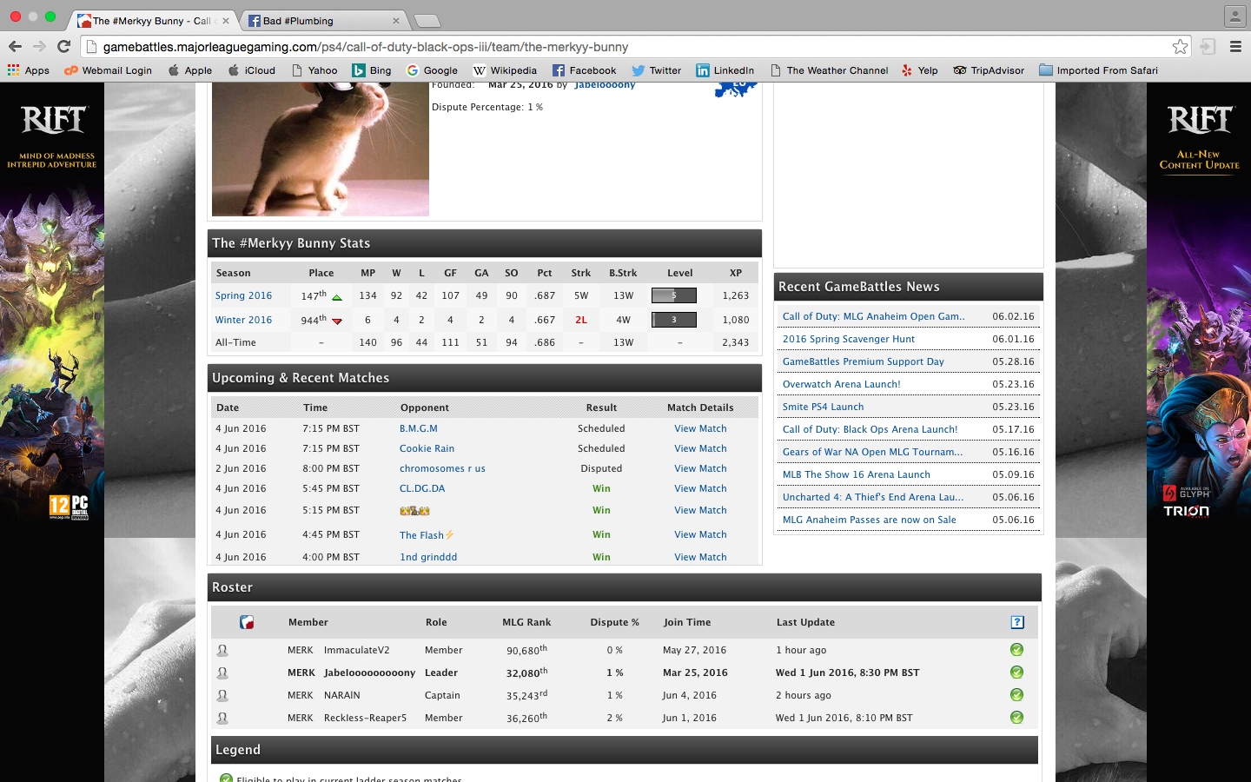Open MLG Anaheim Passes news link
The height and width of the screenshot is (782, 1251).
point(870,520)
